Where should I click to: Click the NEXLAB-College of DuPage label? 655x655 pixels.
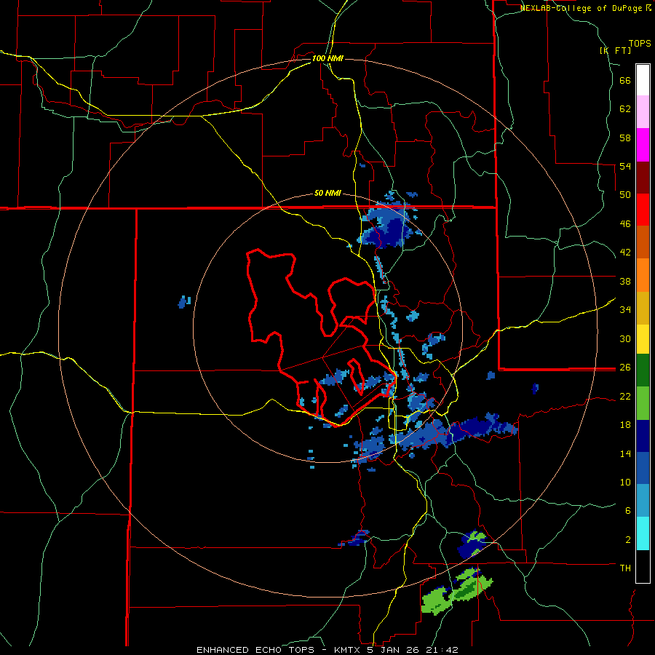[581, 8]
